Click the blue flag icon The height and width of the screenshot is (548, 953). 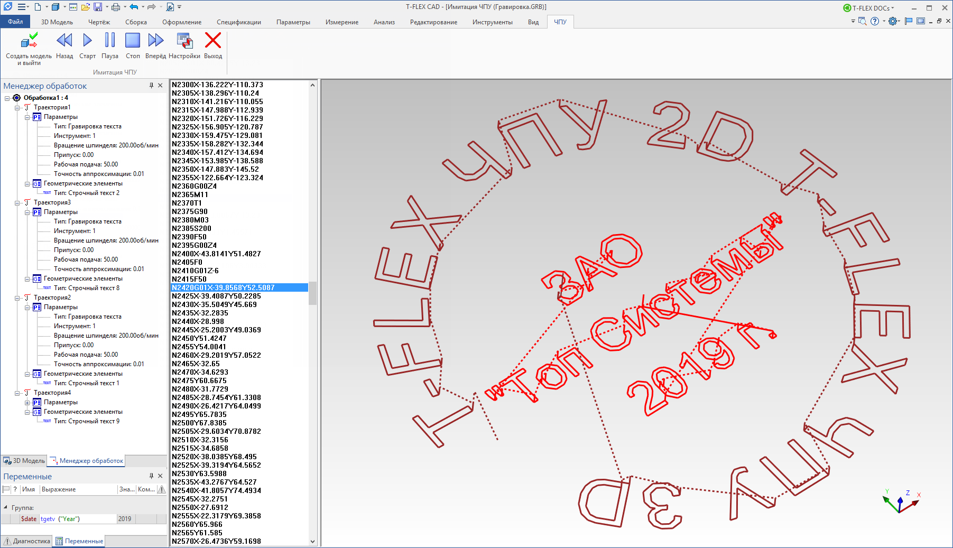[909, 21]
